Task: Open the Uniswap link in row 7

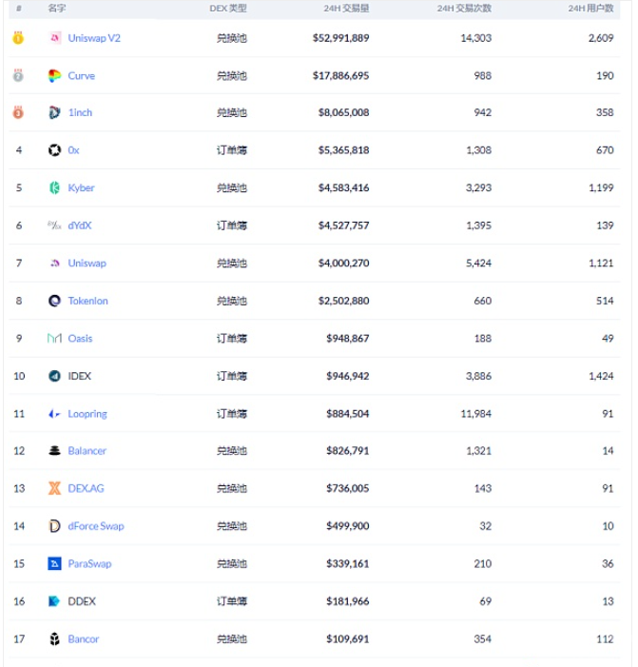Action: [87, 264]
